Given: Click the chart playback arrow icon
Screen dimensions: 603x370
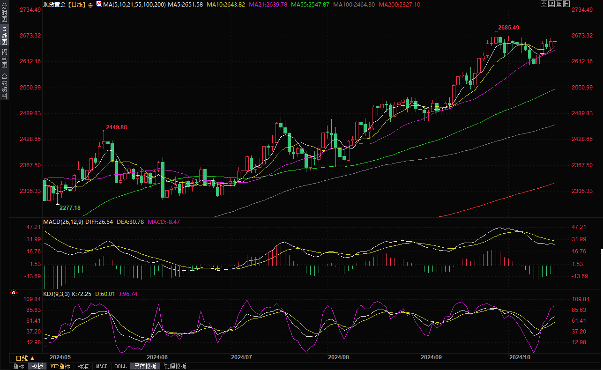Looking at the screenshot, I should 559,4.
